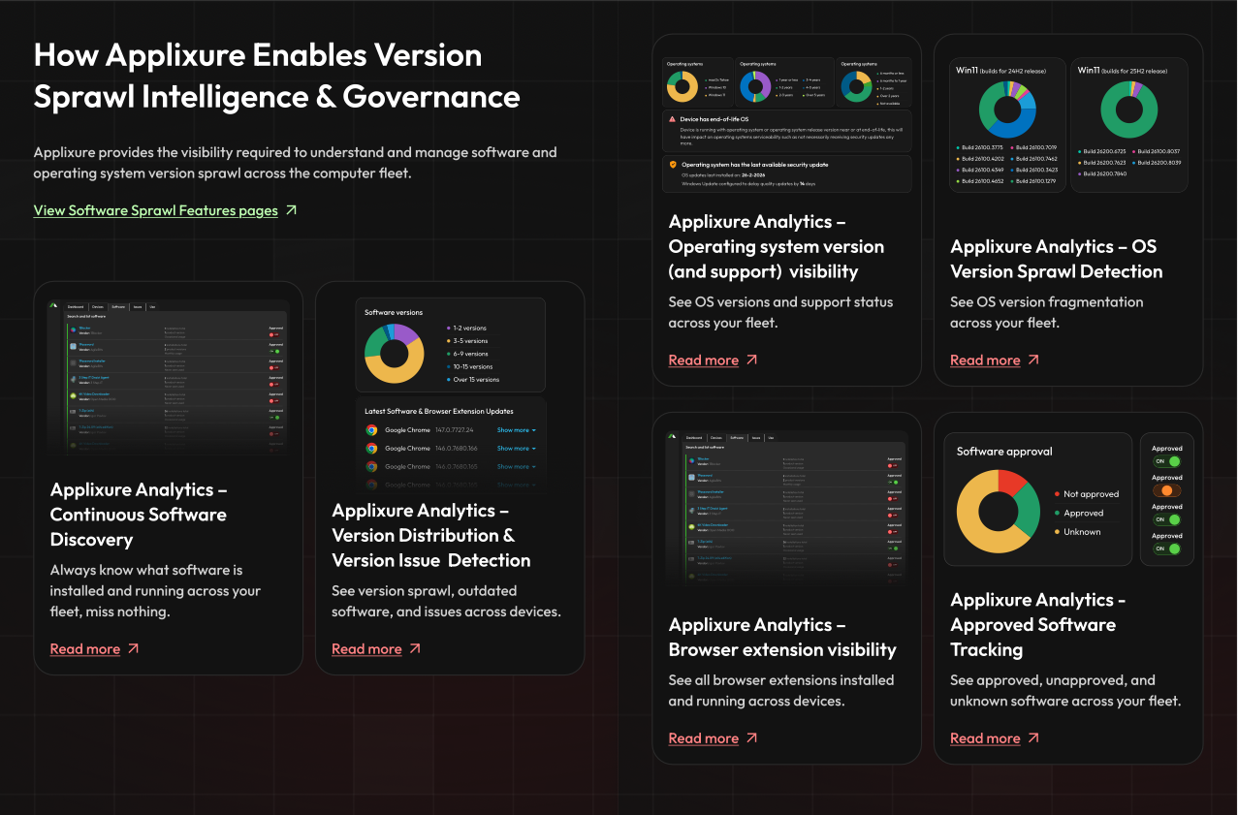Open Read more under Operating system version visibility
Viewport: 1238px width, 815px height.
point(704,360)
